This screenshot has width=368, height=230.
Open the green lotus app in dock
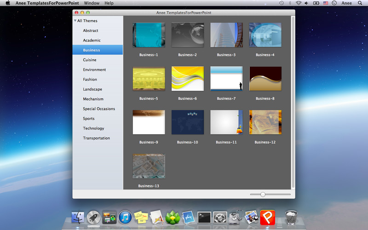tap(172, 217)
